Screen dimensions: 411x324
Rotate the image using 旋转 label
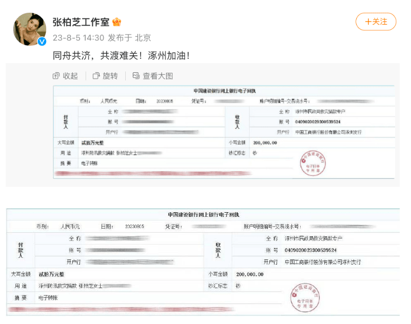tap(110, 76)
